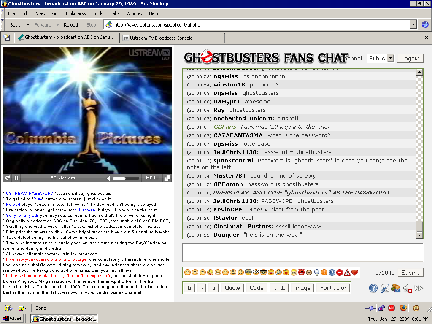Open the video player MENU
The height and width of the screenshot is (324, 432).
pos(152,178)
